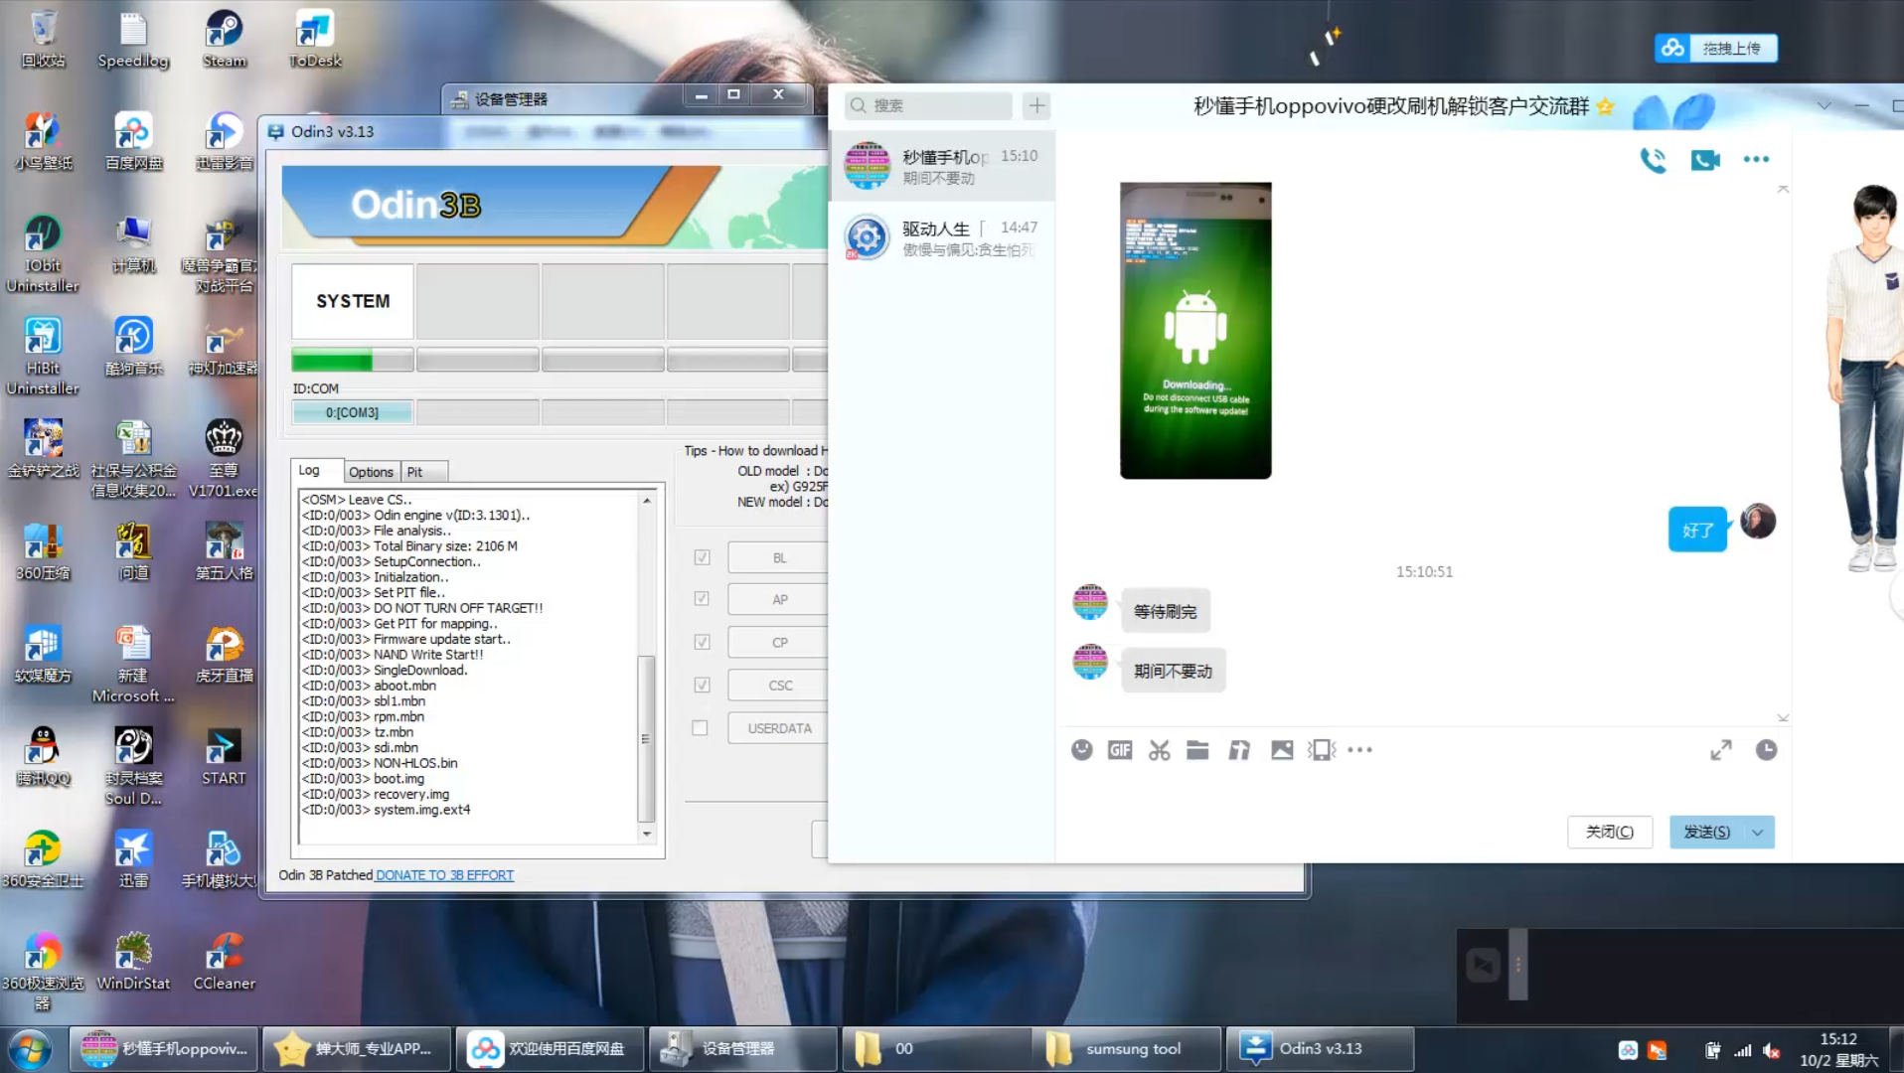Click the BL file button

(778, 557)
